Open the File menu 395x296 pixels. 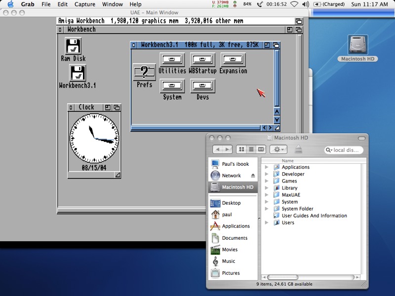[46, 4]
